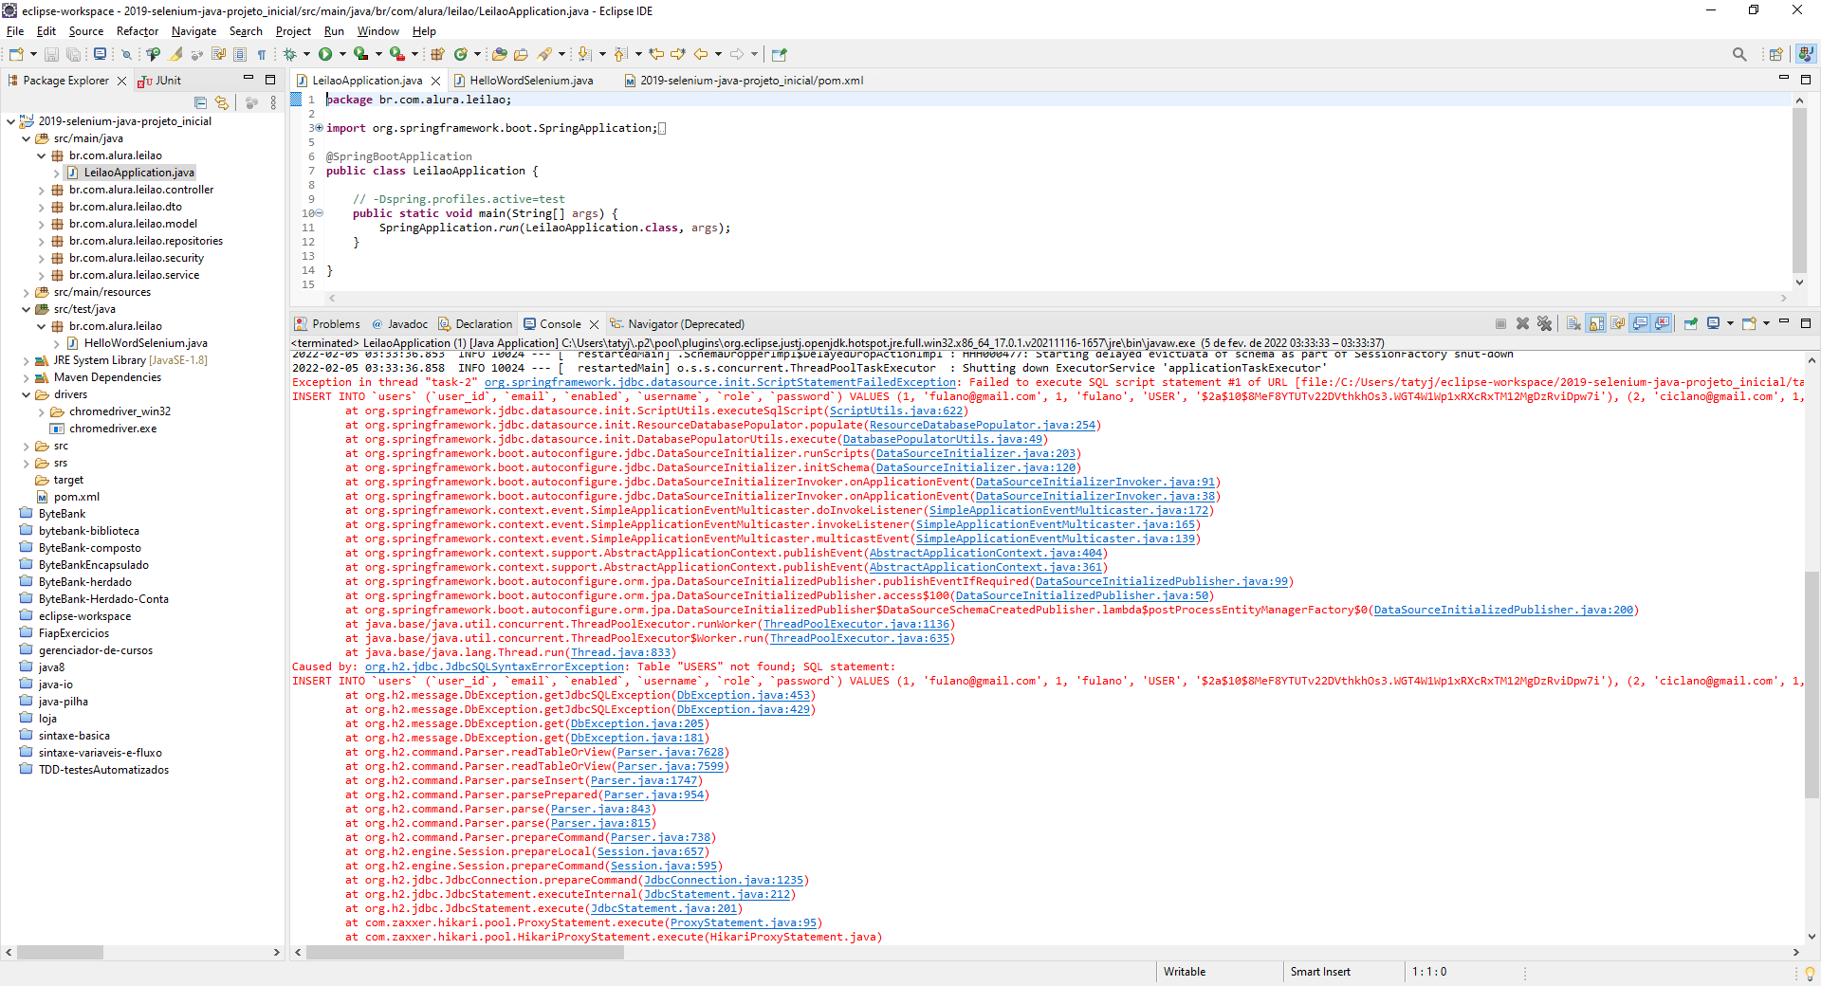Viewport: 1821px width, 986px height.
Task: Open ResourceDatabasePopulator.java:254 stack trace link
Action: [x=983, y=425]
